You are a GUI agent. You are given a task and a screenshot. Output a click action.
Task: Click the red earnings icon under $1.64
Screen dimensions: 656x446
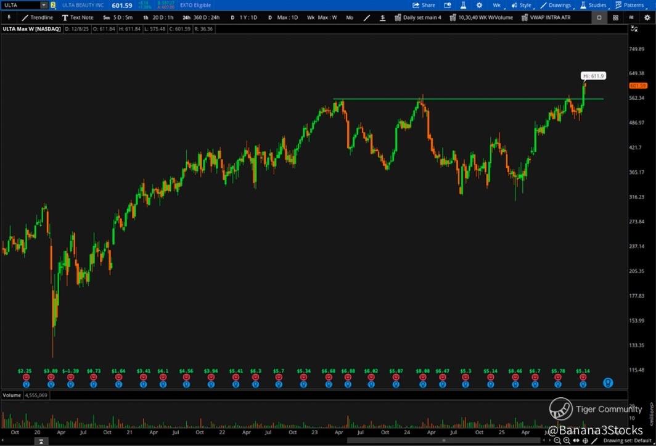pos(119,378)
